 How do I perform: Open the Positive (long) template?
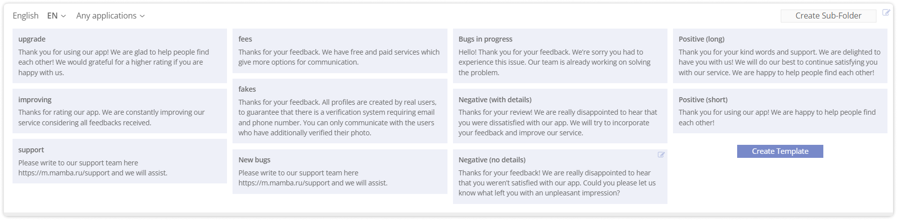(780, 56)
